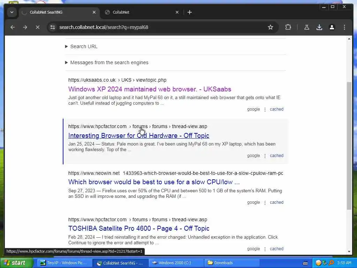This screenshot has height=268, width=357.
Task: Open TOSHIBA Satellite Pro 4600 result
Action: click(x=139, y=229)
